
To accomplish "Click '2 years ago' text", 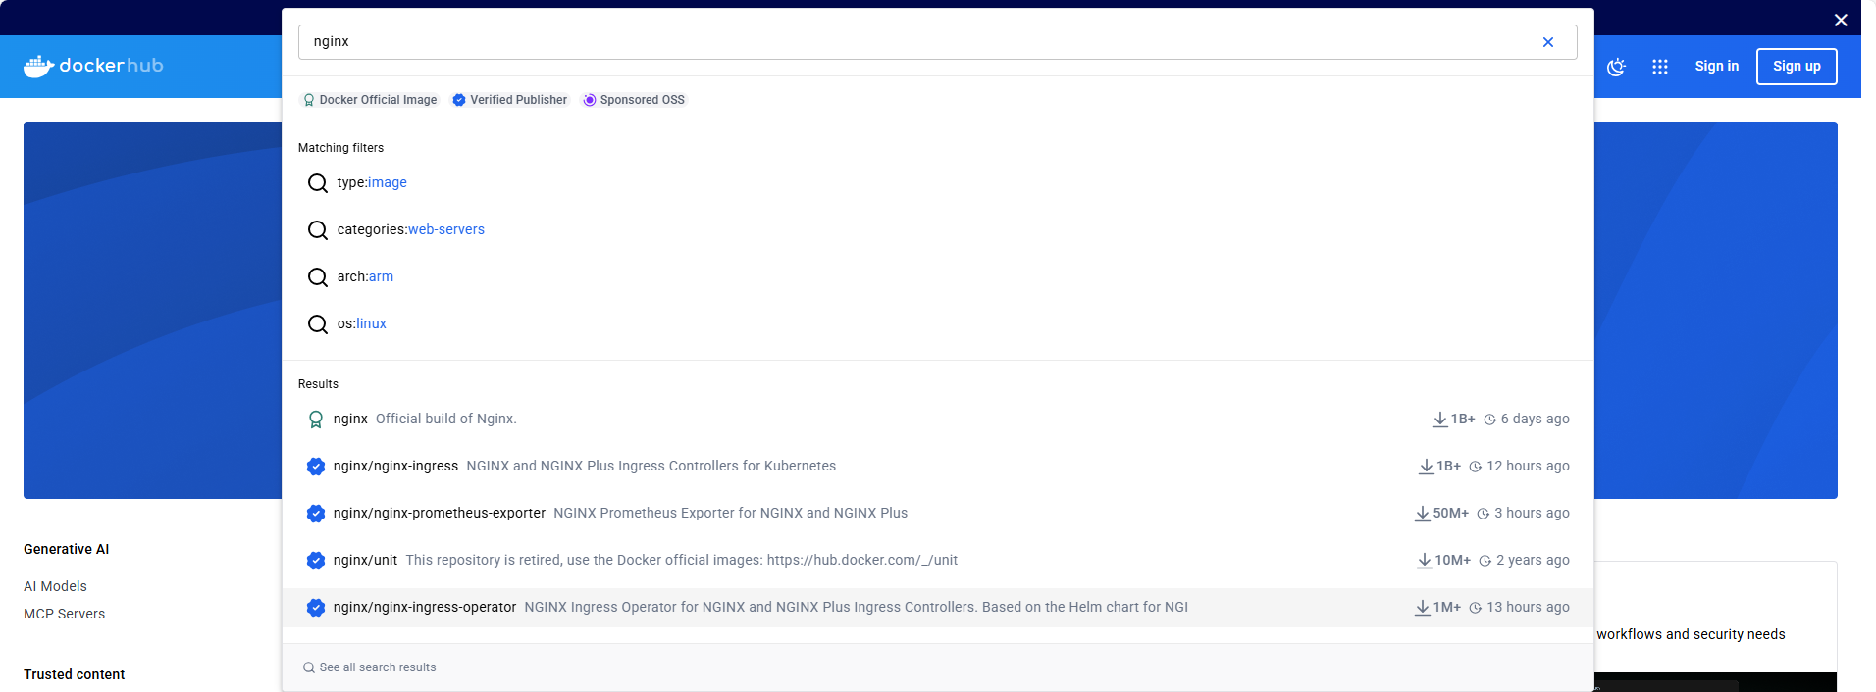I will (1533, 560).
